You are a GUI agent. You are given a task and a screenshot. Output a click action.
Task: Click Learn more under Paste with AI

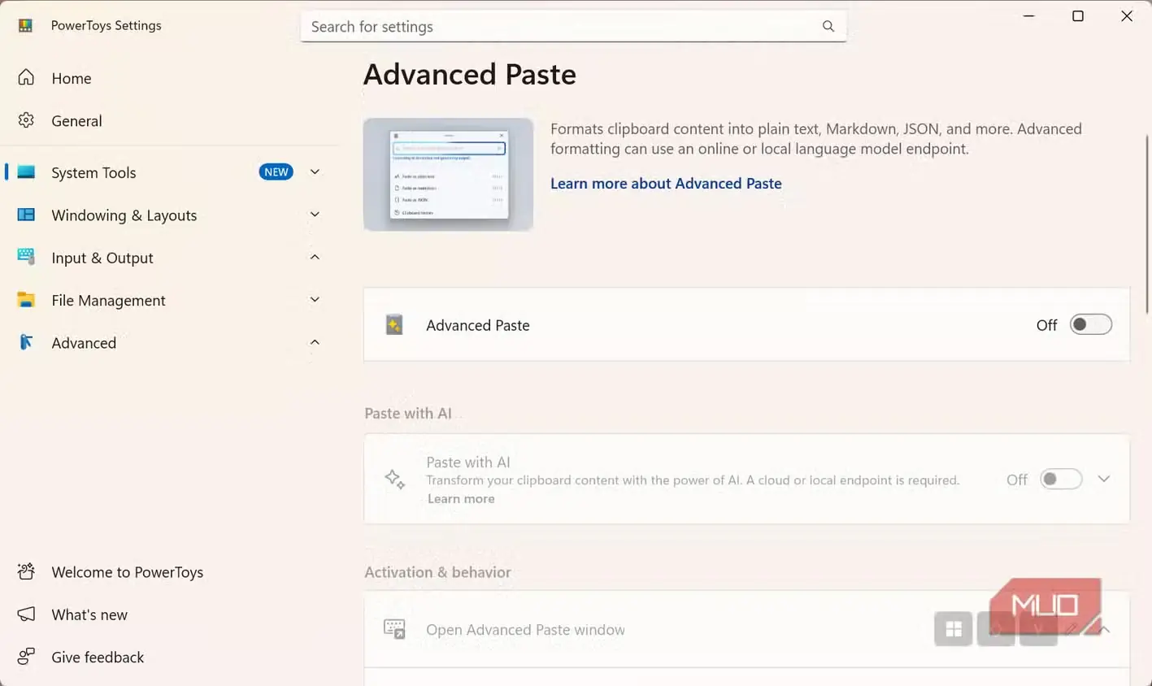tap(461, 499)
